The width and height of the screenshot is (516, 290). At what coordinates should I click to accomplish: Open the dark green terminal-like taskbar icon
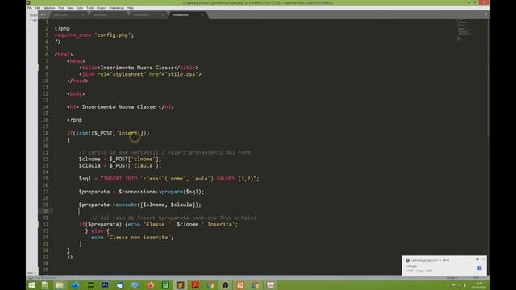pos(89,285)
